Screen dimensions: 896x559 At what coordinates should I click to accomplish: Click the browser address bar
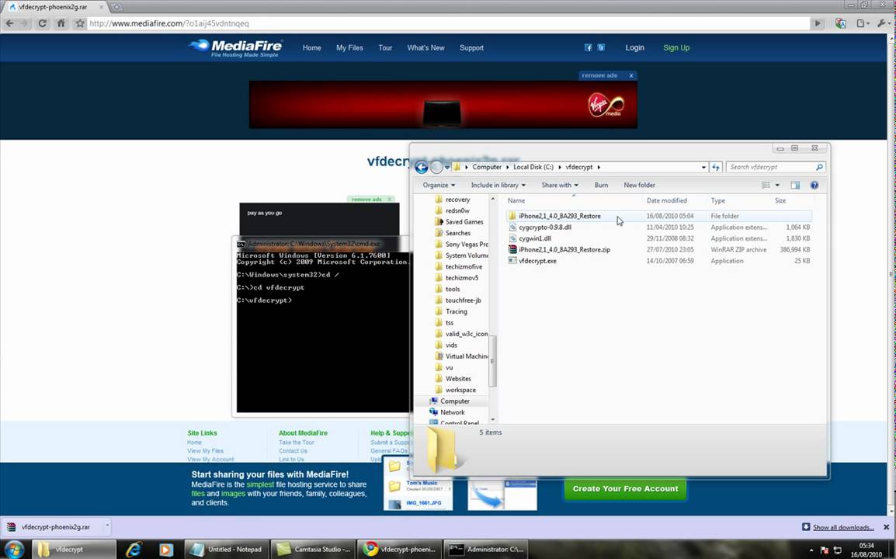449,23
